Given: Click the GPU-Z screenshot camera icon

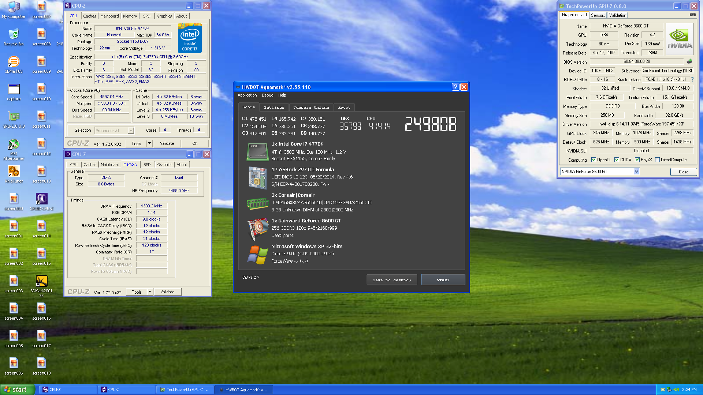Looking at the screenshot, I should tap(692, 15).
